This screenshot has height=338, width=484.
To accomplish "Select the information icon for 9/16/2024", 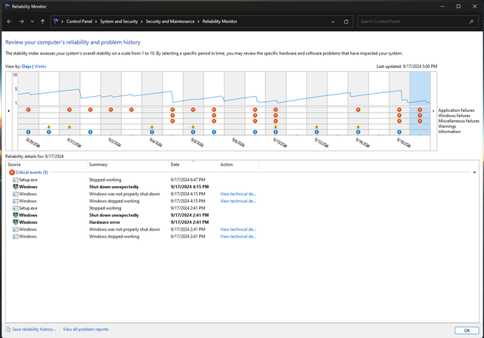I will pyautogui.click(x=399, y=132).
